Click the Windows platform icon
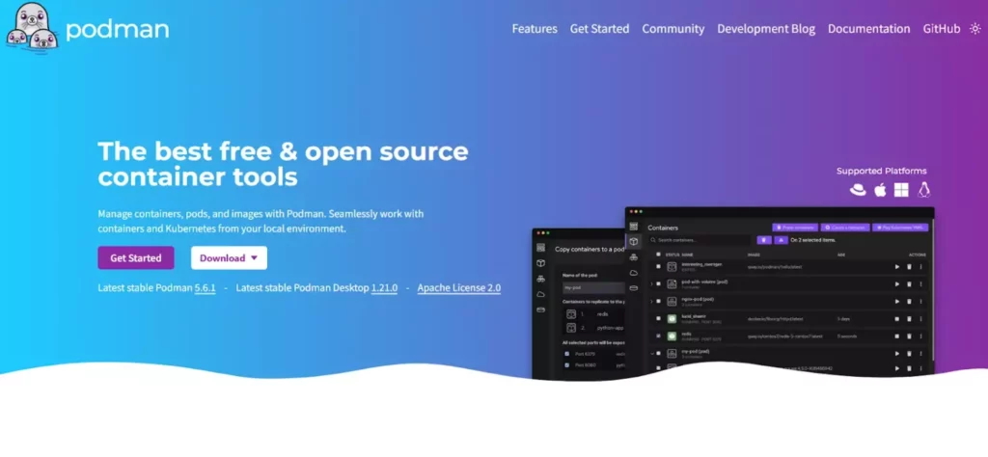988x457 pixels. pos(901,190)
